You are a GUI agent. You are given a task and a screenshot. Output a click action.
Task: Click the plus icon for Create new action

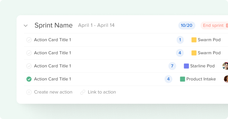coord(29,92)
